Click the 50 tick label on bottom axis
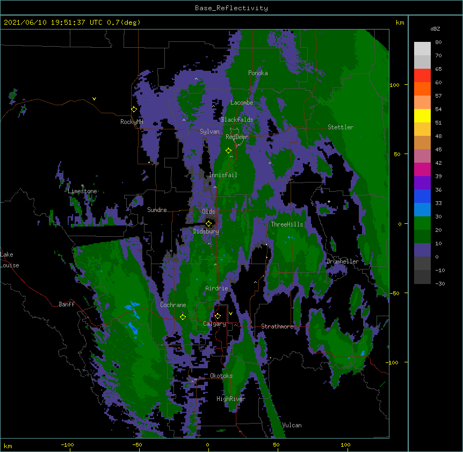The image size is (463, 452). click(x=276, y=444)
